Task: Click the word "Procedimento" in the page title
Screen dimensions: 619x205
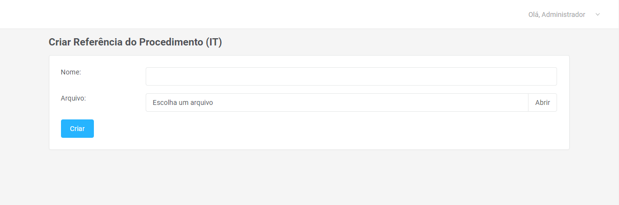Action: click(x=171, y=42)
